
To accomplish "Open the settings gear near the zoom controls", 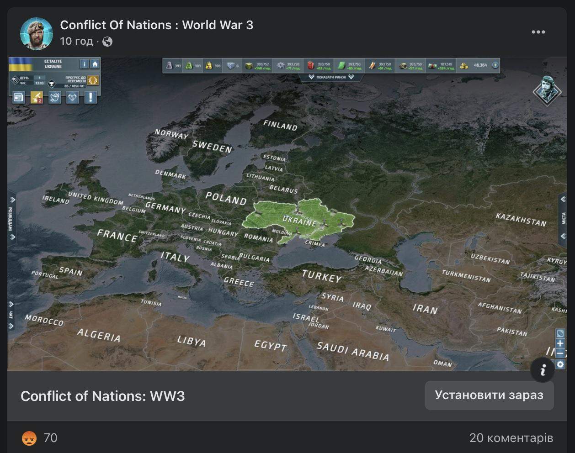I will pyautogui.click(x=560, y=364).
